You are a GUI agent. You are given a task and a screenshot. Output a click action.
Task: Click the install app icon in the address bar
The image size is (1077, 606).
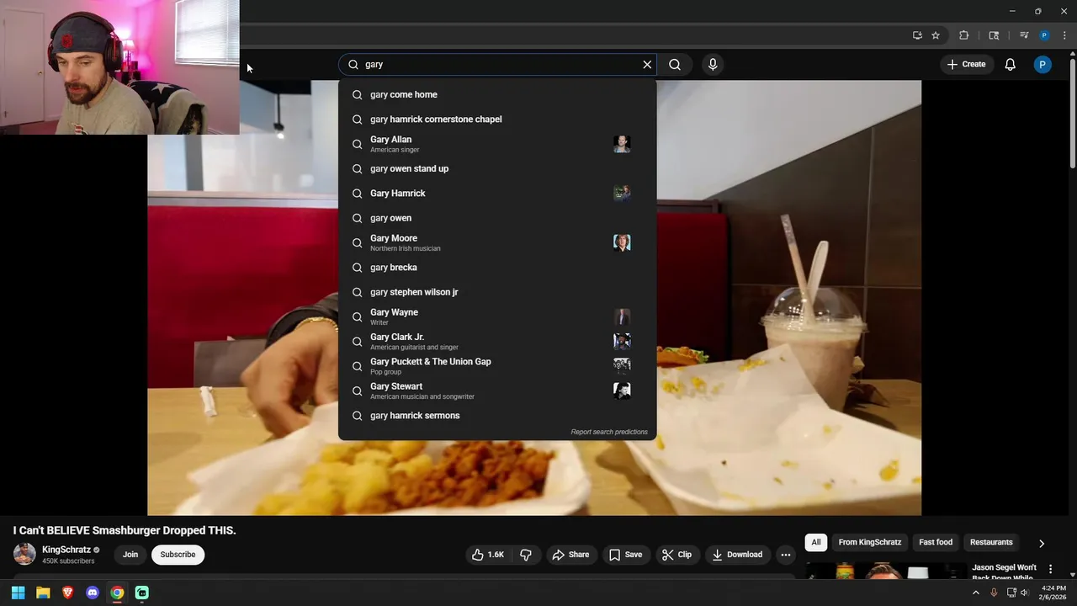point(917,35)
